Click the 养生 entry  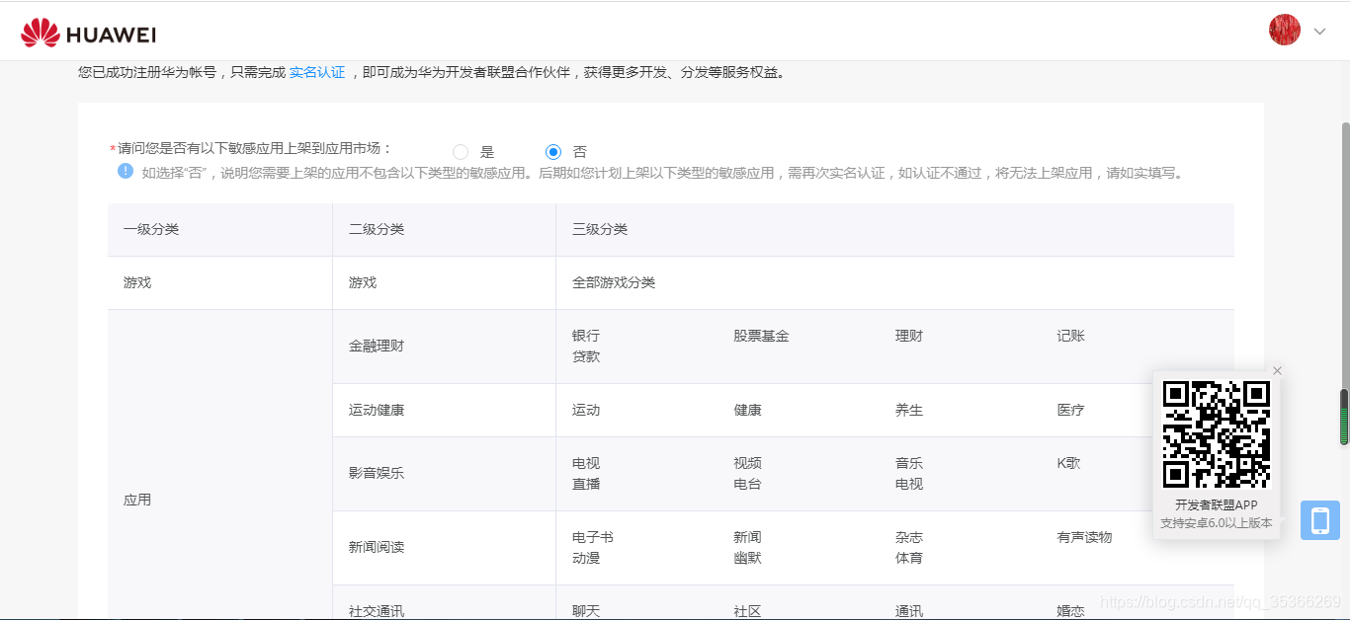tap(909, 410)
